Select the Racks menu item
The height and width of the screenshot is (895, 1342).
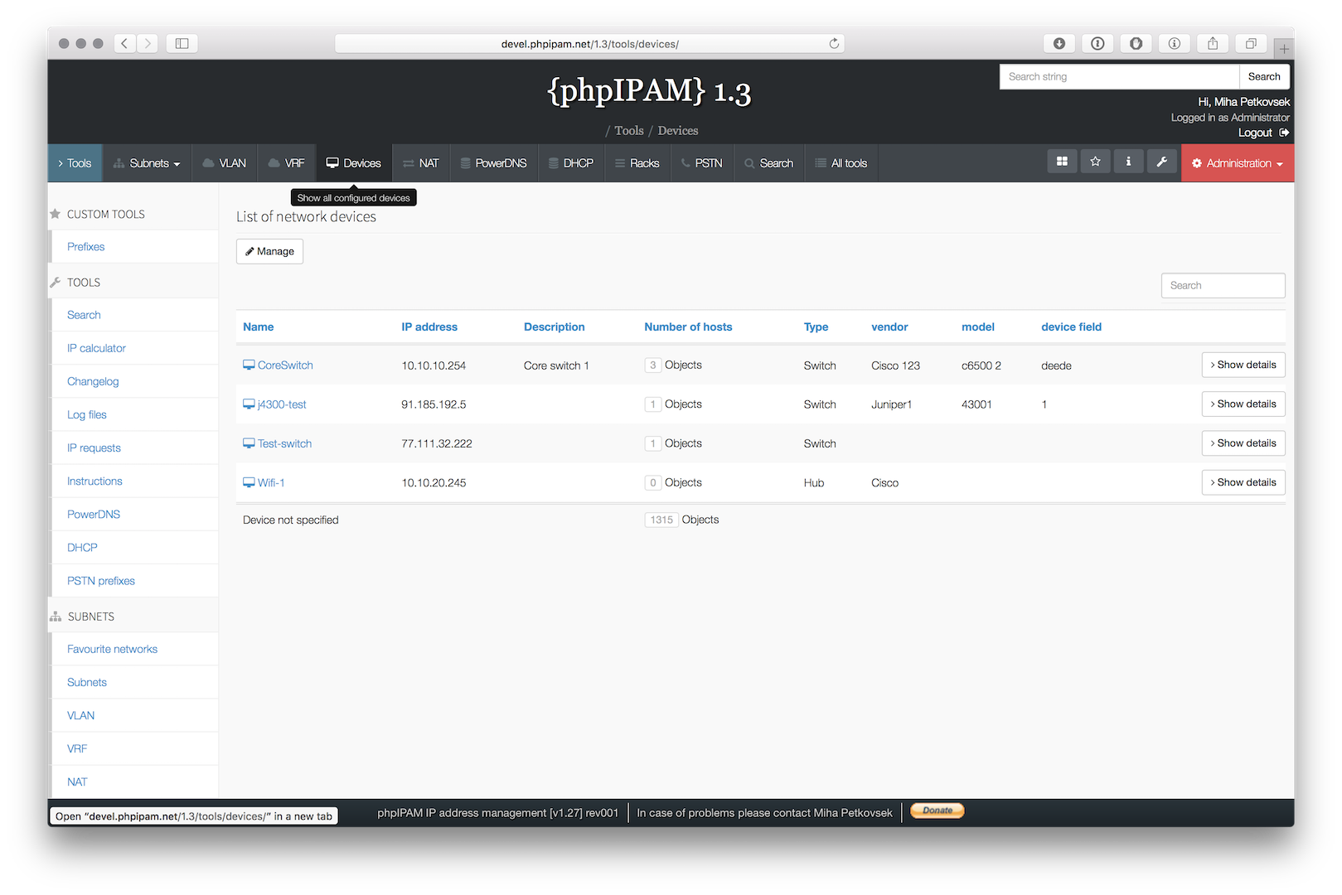637,163
